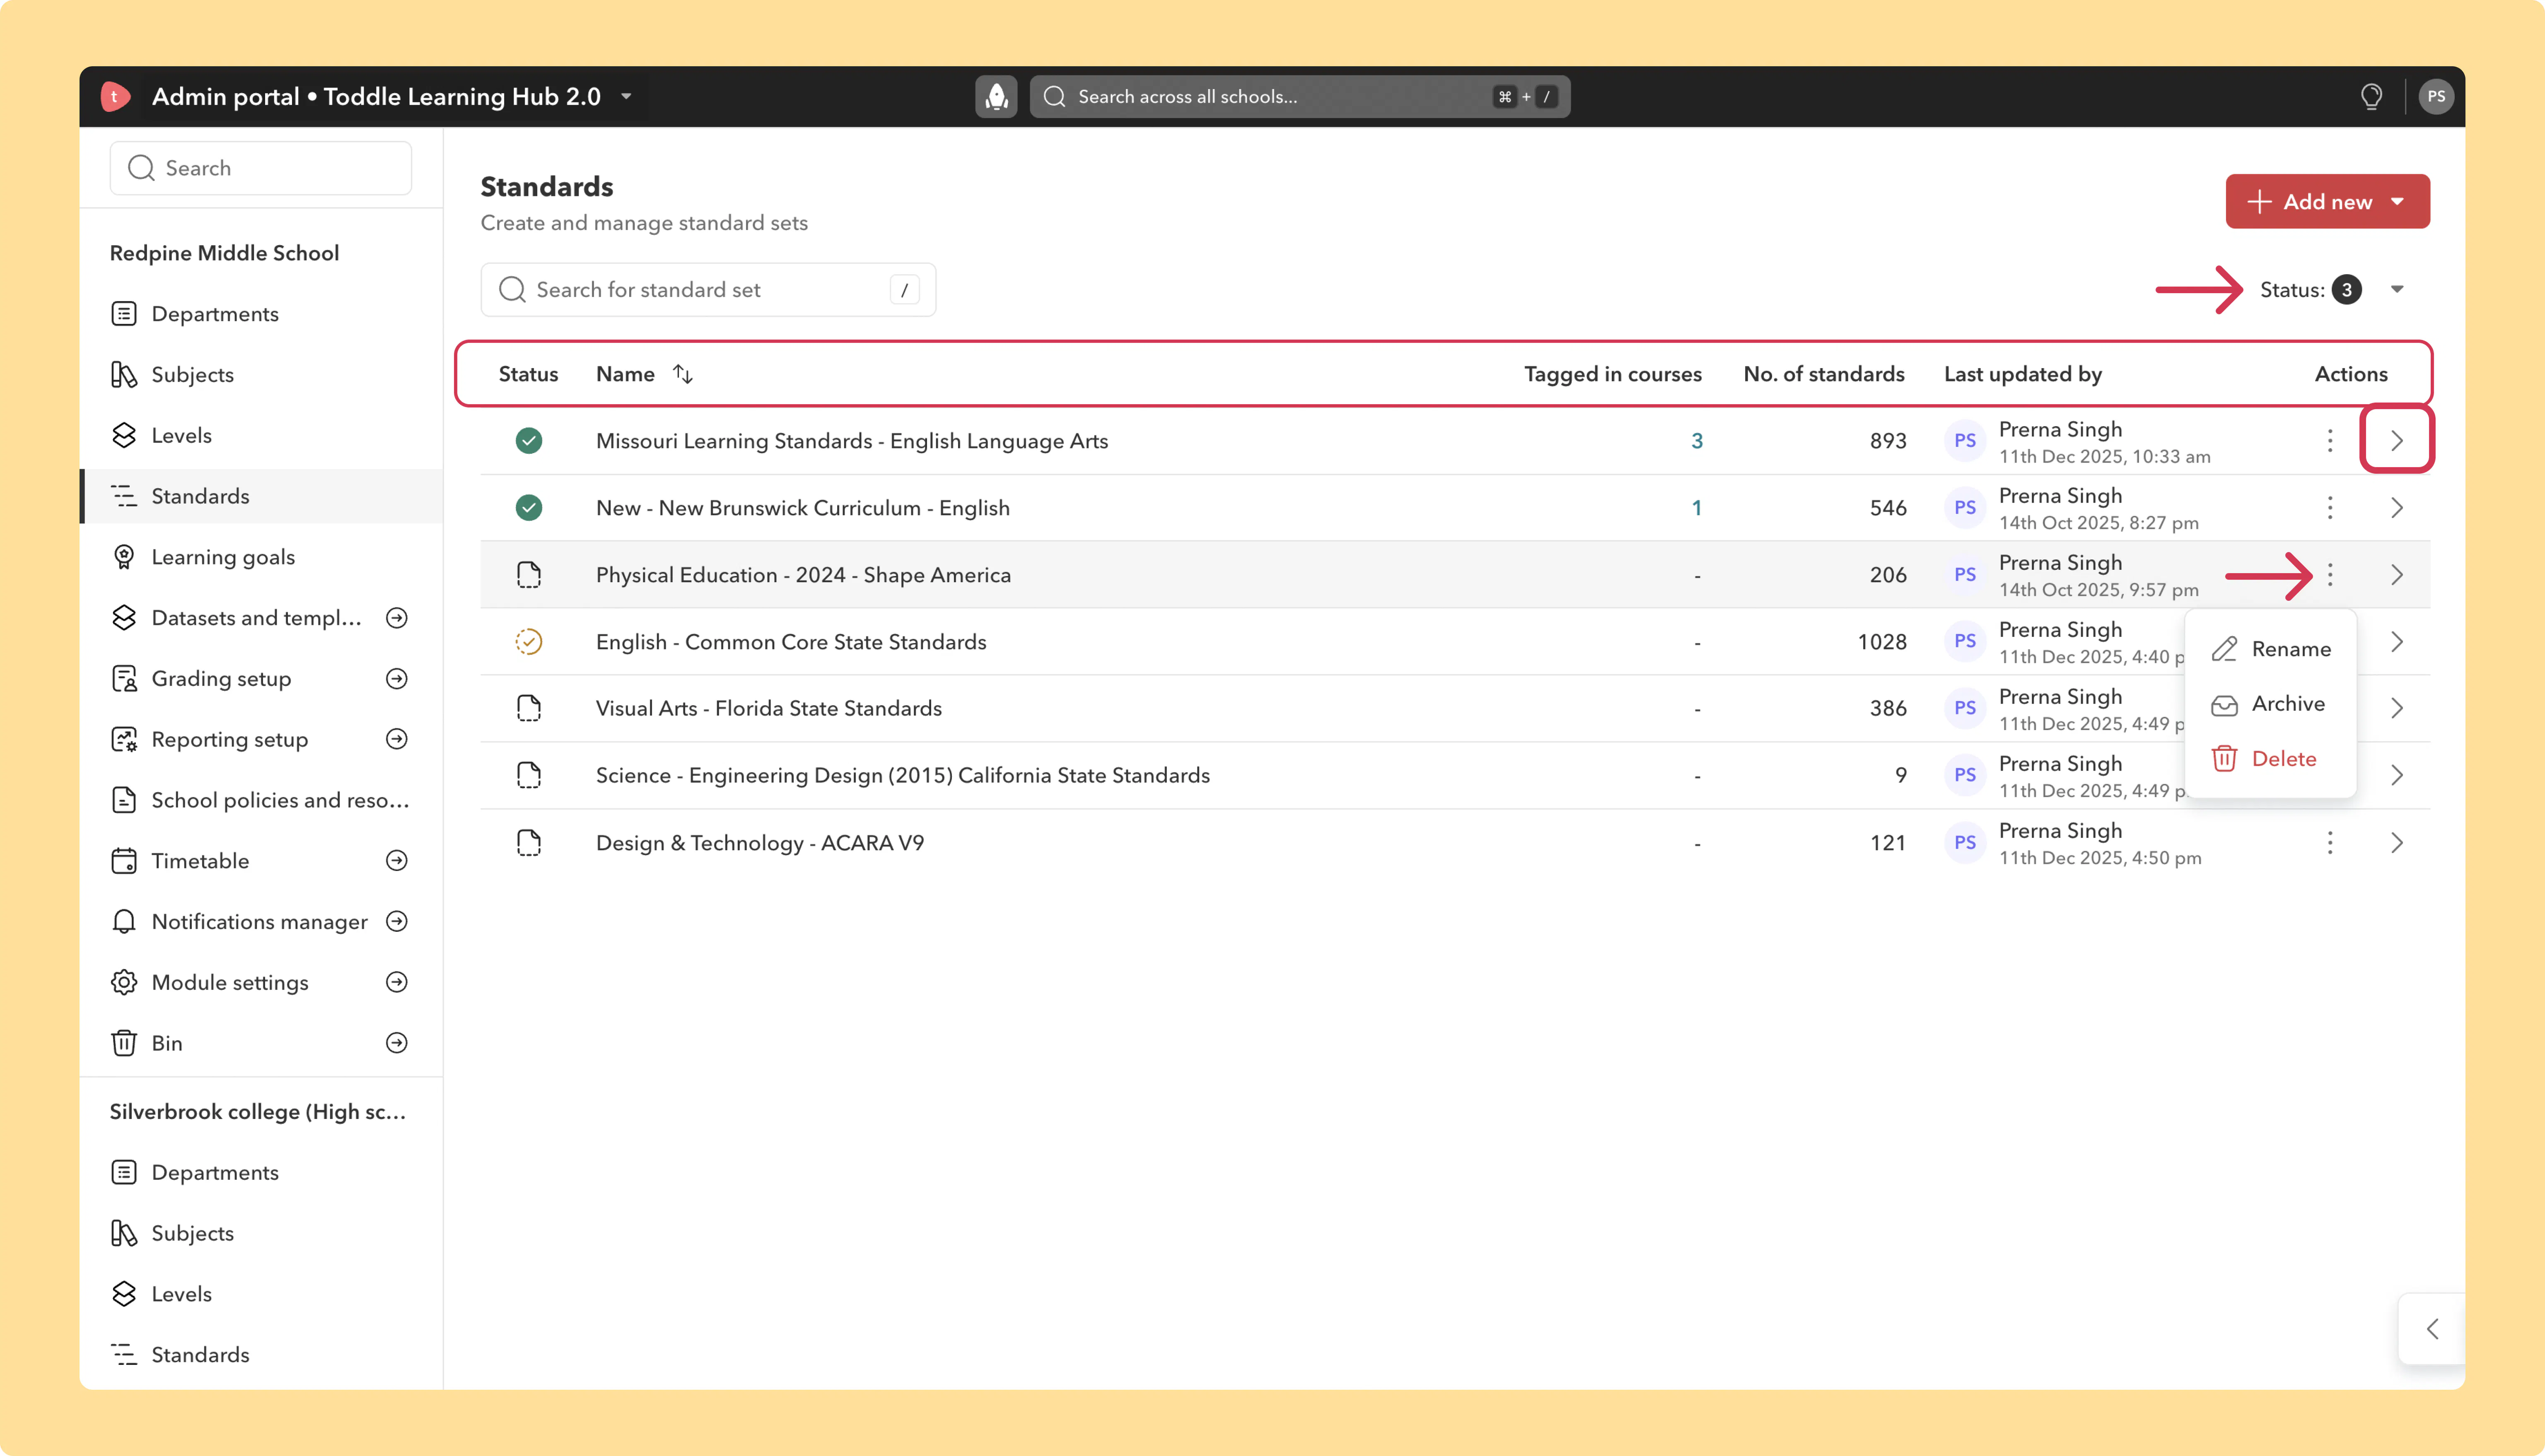Expand Design & Technology ACARA chevron
The height and width of the screenshot is (1456, 2545).
pos(2397,843)
